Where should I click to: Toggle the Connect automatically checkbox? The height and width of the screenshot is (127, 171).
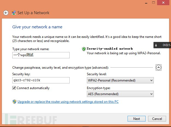[x=14, y=88]
